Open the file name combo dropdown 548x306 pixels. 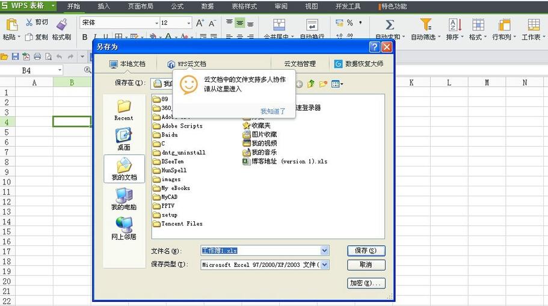tap(324, 251)
